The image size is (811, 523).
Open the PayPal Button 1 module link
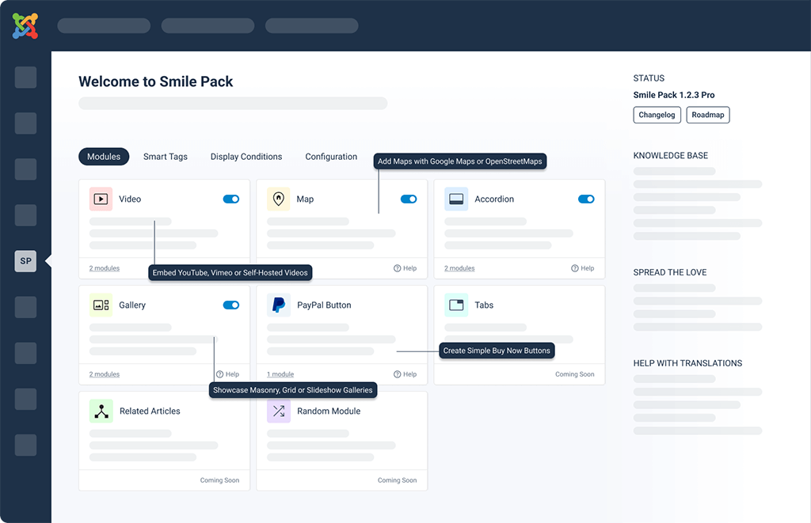click(x=280, y=374)
